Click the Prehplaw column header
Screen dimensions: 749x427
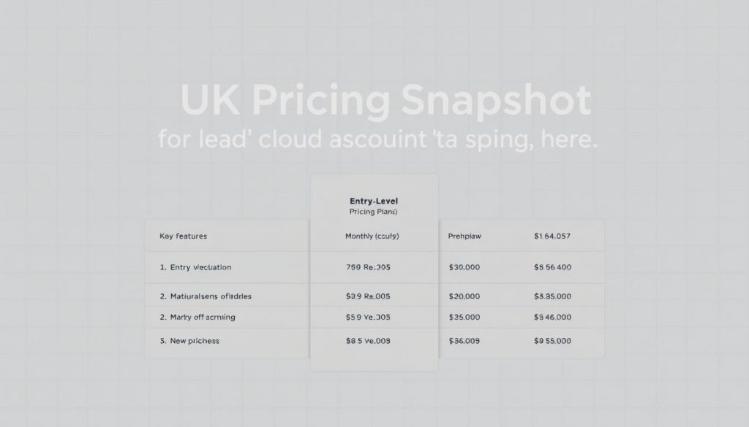coord(464,236)
